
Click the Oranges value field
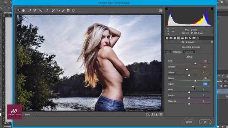(x=204, y=66)
